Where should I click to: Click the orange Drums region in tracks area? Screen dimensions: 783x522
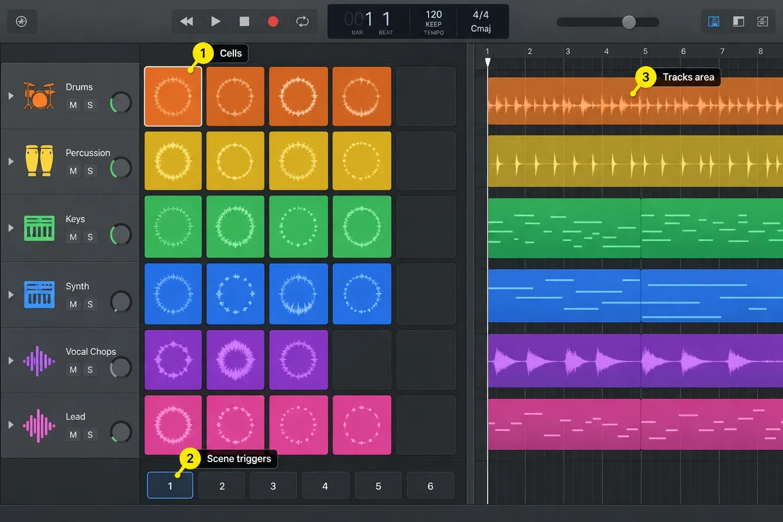[x=635, y=101]
